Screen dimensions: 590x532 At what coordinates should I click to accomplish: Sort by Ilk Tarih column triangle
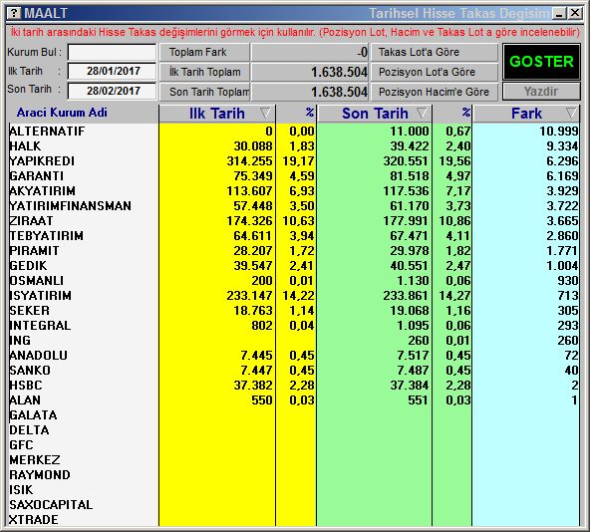[x=265, y=113]
